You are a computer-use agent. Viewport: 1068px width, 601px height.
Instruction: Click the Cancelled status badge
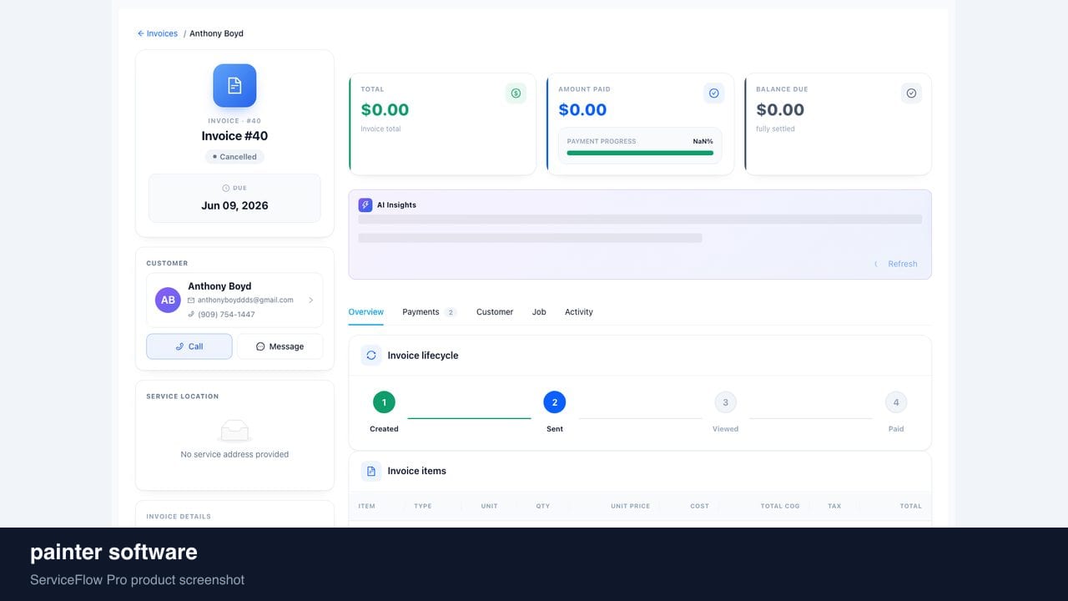[234, 157]
